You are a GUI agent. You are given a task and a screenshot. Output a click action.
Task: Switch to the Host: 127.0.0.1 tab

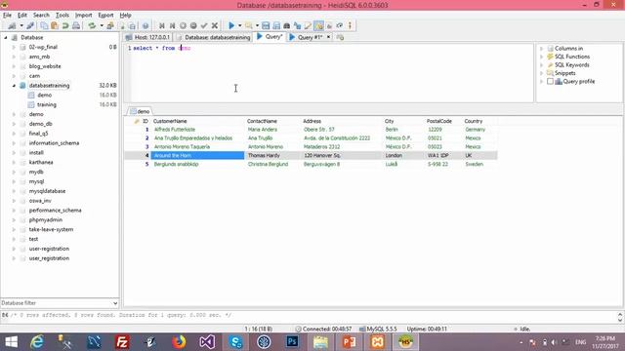click(x=148, y=37)
